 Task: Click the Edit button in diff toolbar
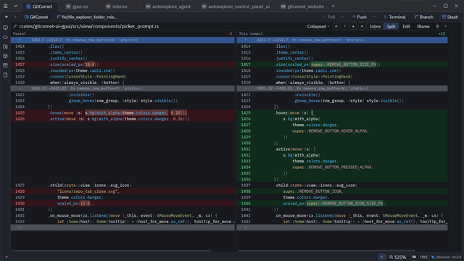coord(406,26)
